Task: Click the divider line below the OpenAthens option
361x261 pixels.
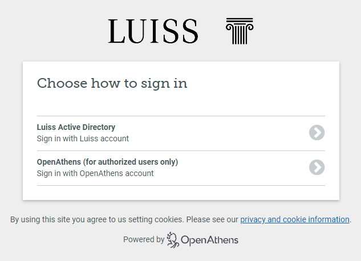Action: (x=181, y=186)
